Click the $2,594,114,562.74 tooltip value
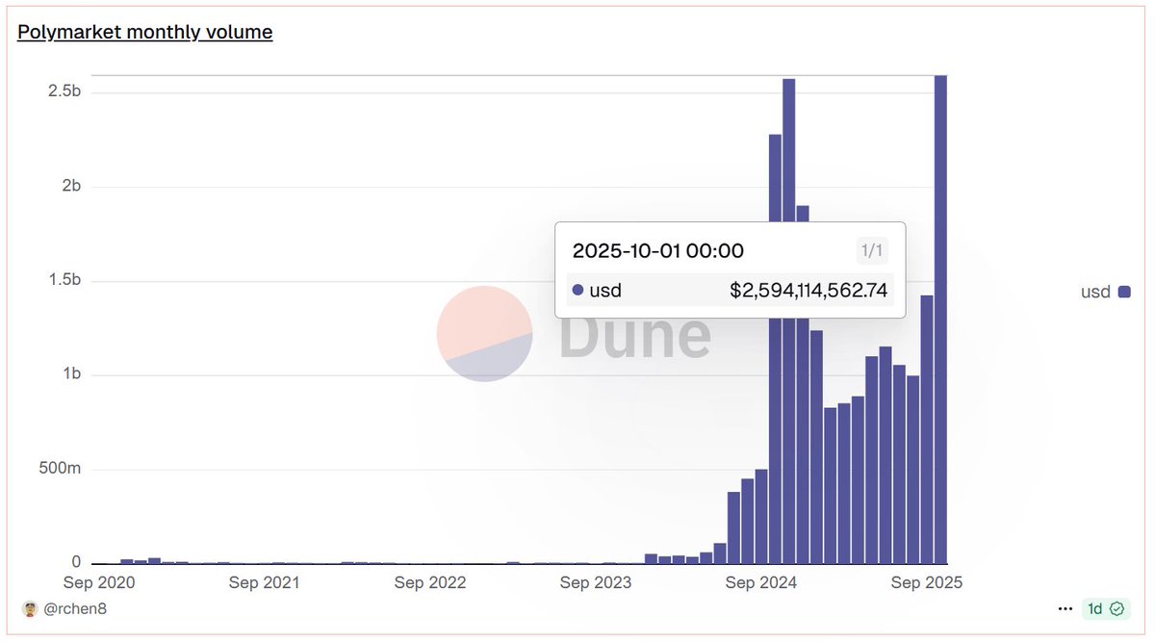 pos(808,290)
